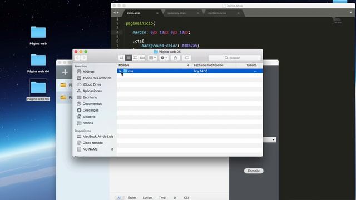Switch to contacto.scss tab in Sublime
Viewport: 356px width, 200px height.
(217, 13)
